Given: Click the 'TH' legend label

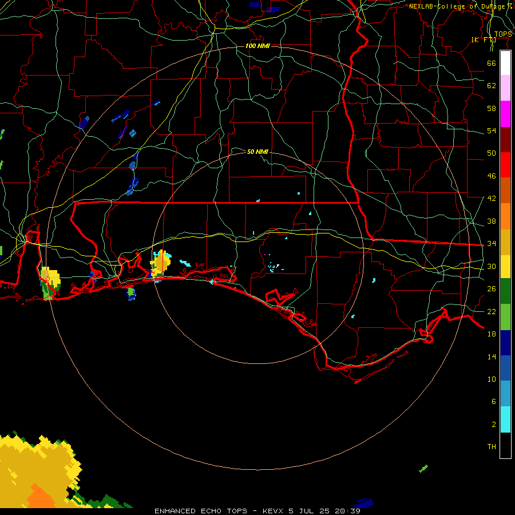Looking at the screenshot, I should (492, 447).
